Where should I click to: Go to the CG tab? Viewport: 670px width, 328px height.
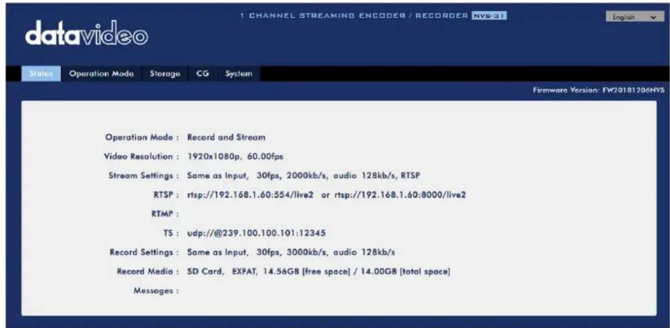[x=203, y=74]
